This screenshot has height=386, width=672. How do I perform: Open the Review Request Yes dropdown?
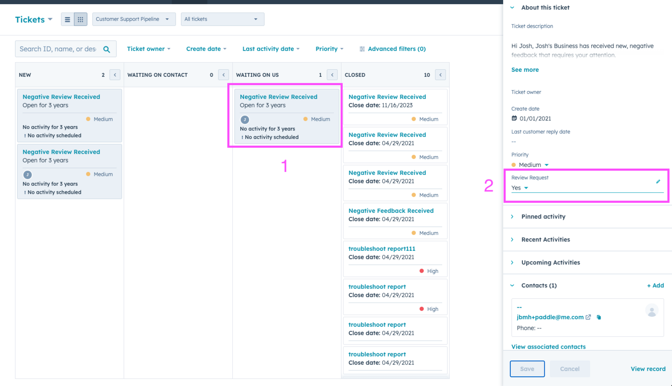point(520,188)
